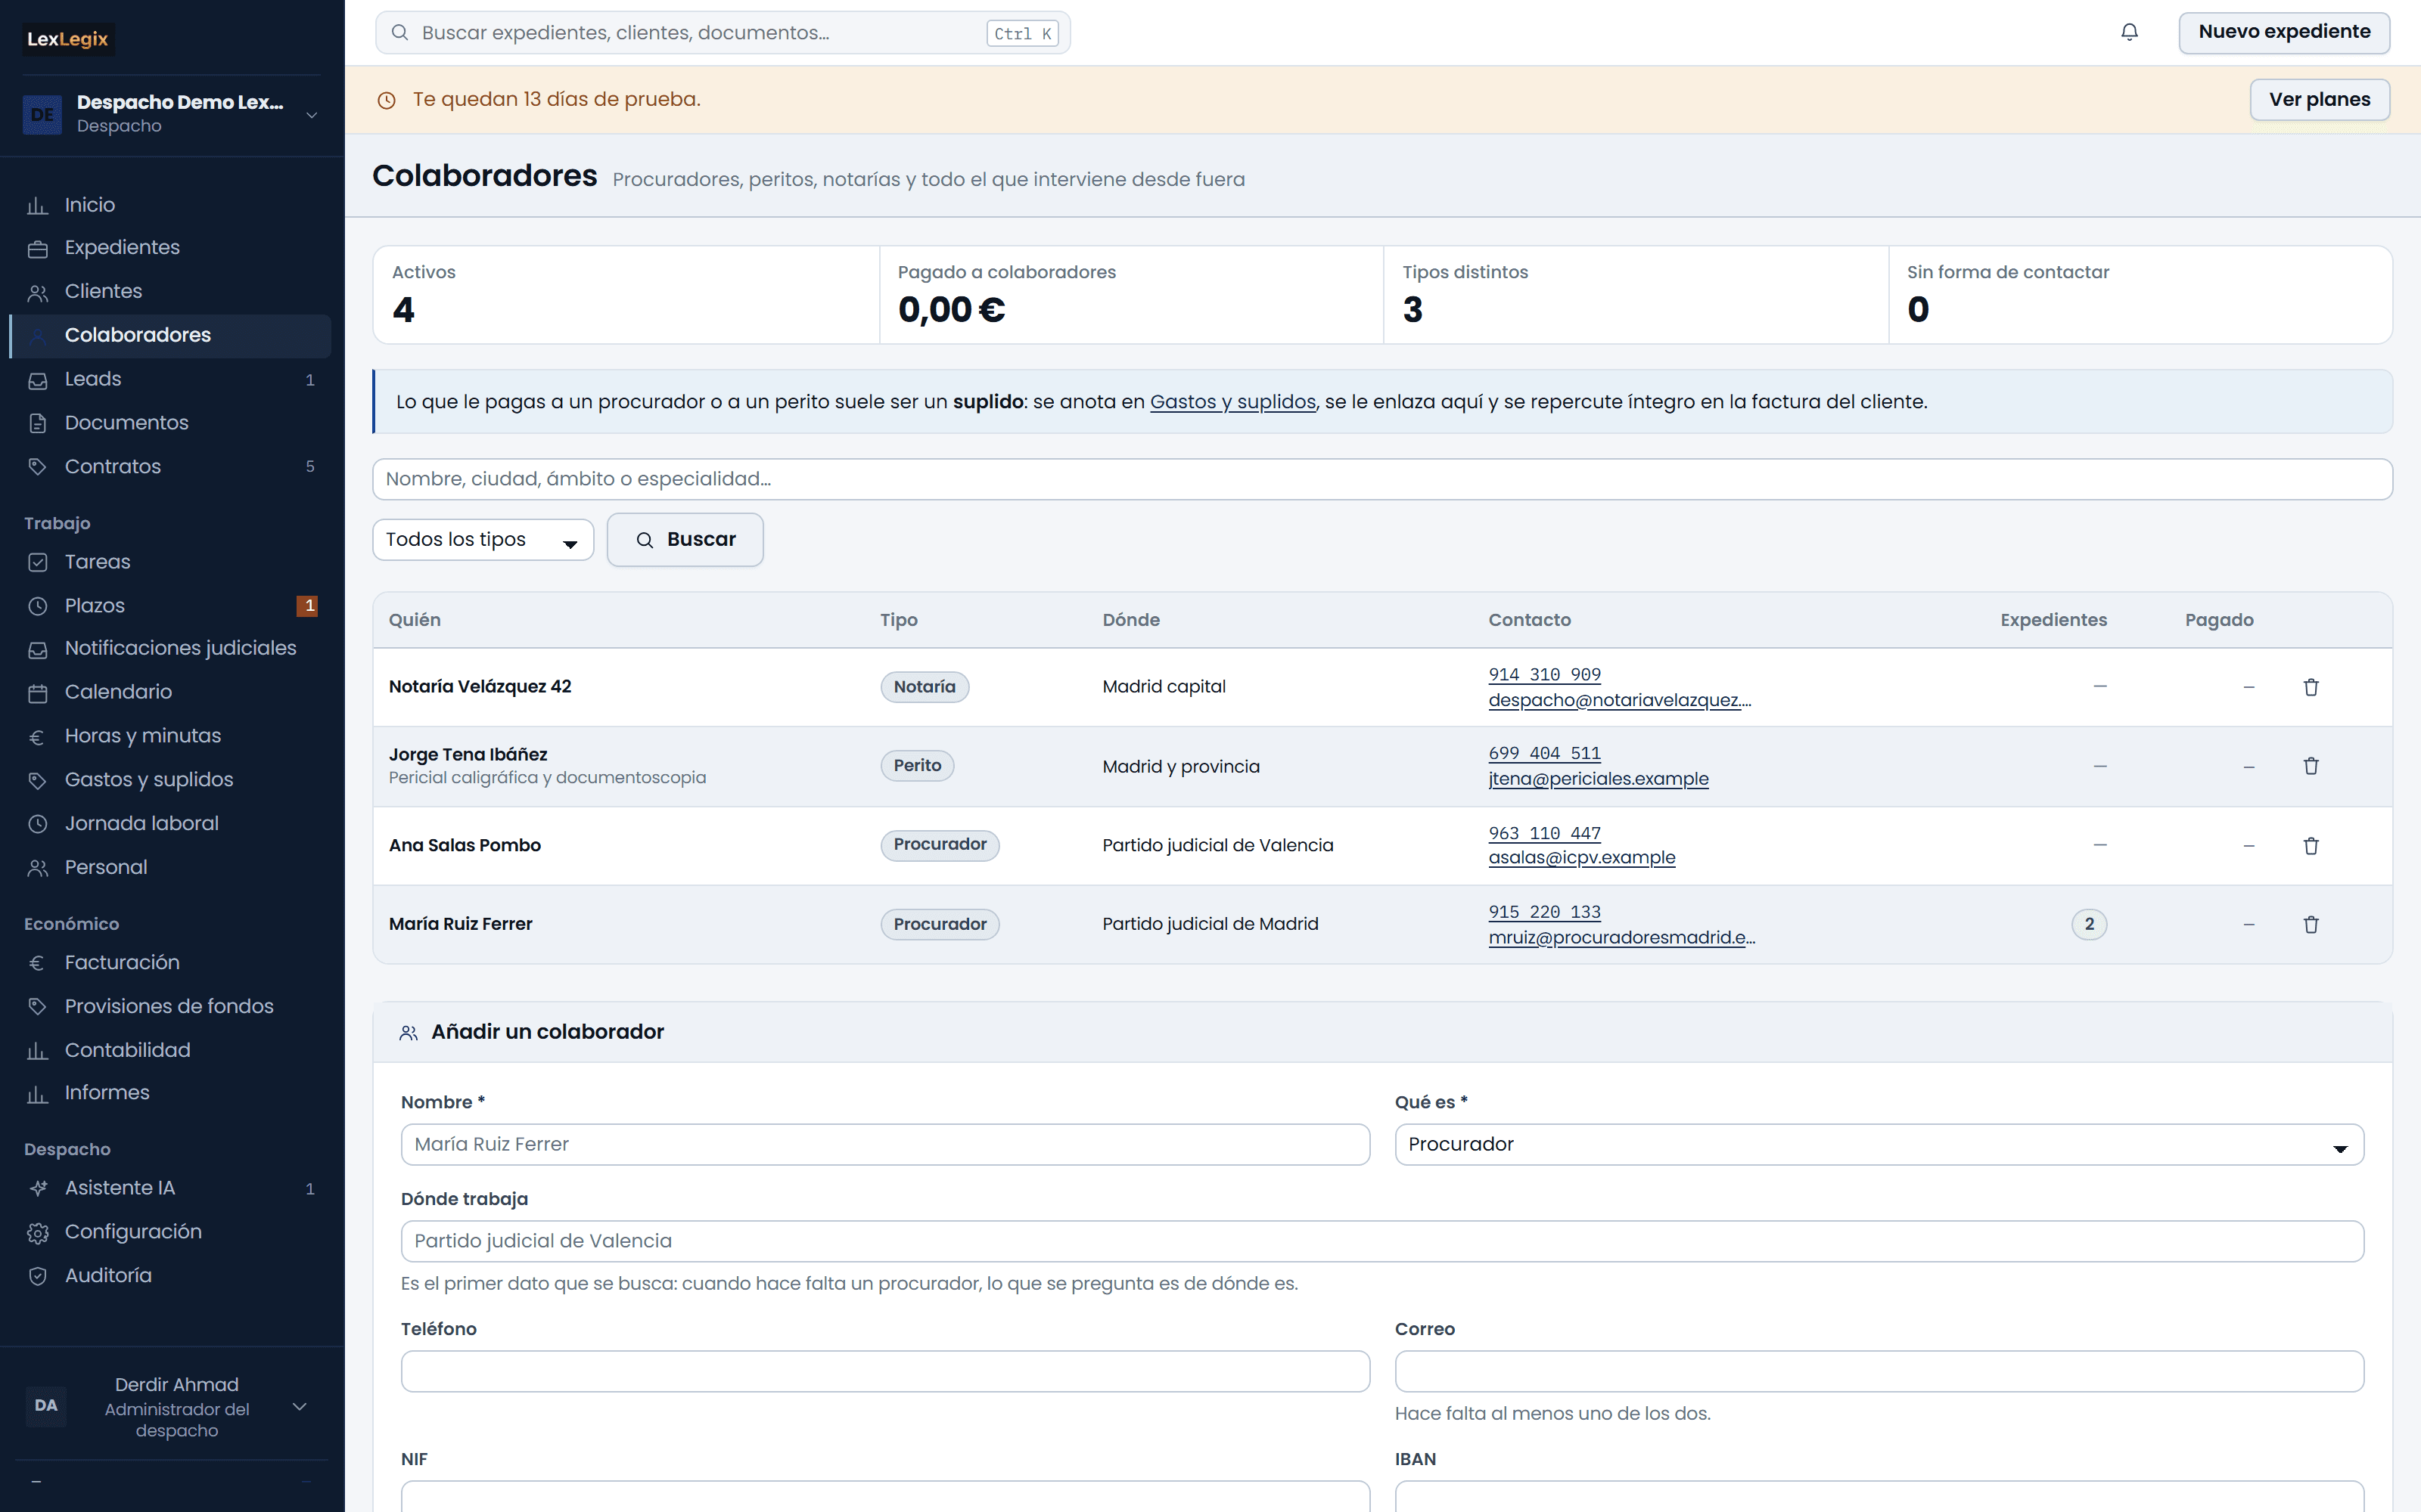The image size is (2421, 1512).
Task: Click phone link 914 310 909
Action: coord(1545,675)
